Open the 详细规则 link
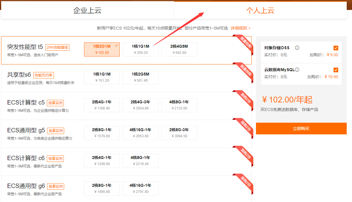This screenshot has height=202, width=352. tap(240, 28)
